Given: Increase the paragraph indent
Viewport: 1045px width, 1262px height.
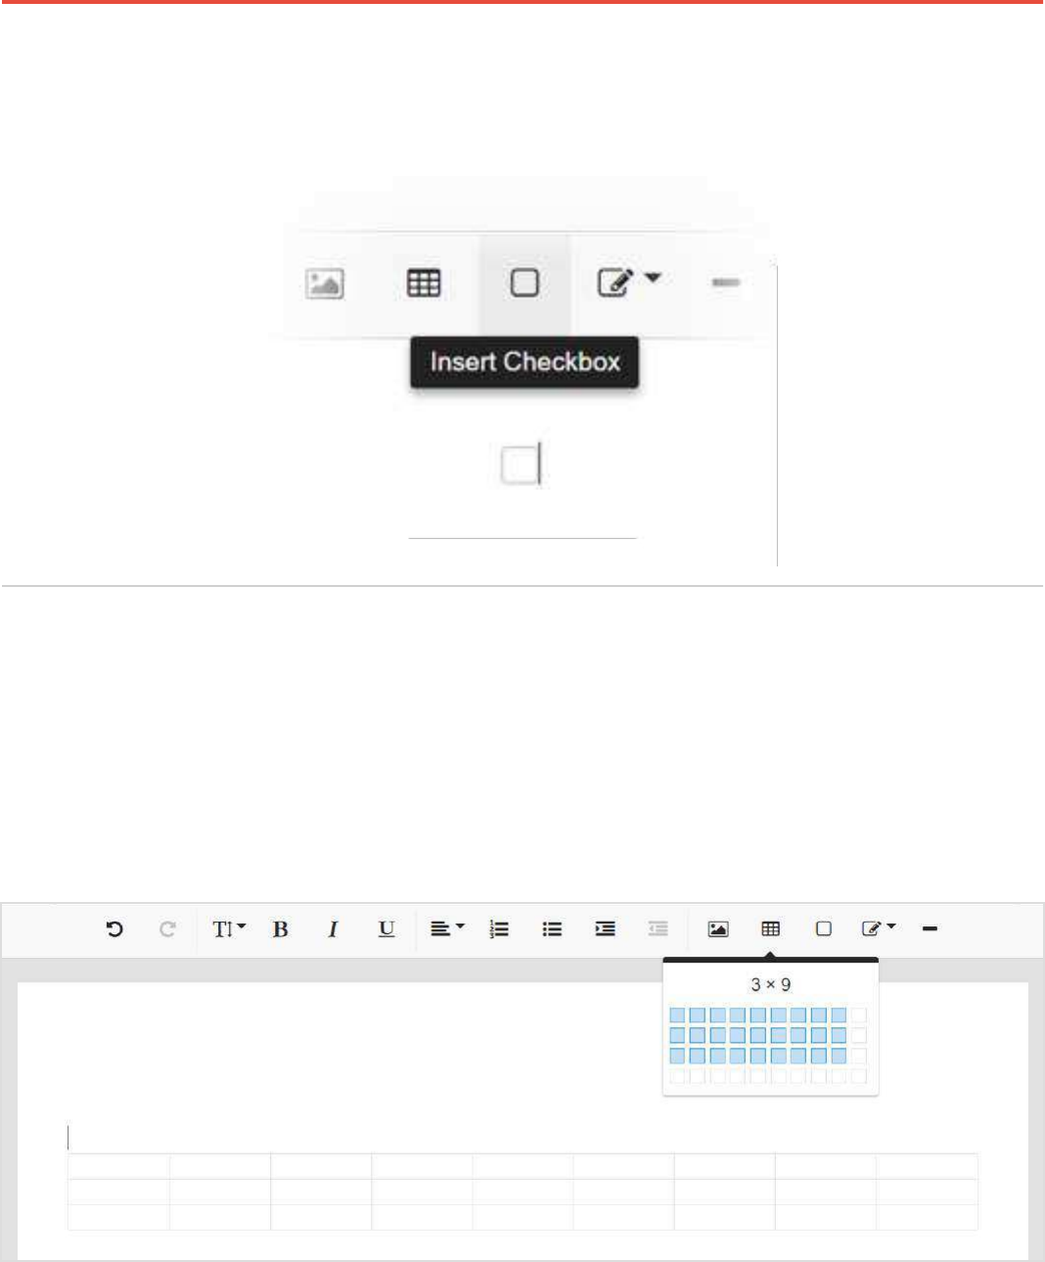Looking at the screenshot, I should 606,929.
